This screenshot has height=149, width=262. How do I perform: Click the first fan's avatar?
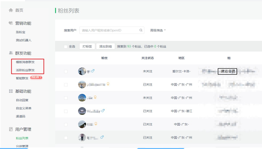pyautogui.click(x=82, y=71)
